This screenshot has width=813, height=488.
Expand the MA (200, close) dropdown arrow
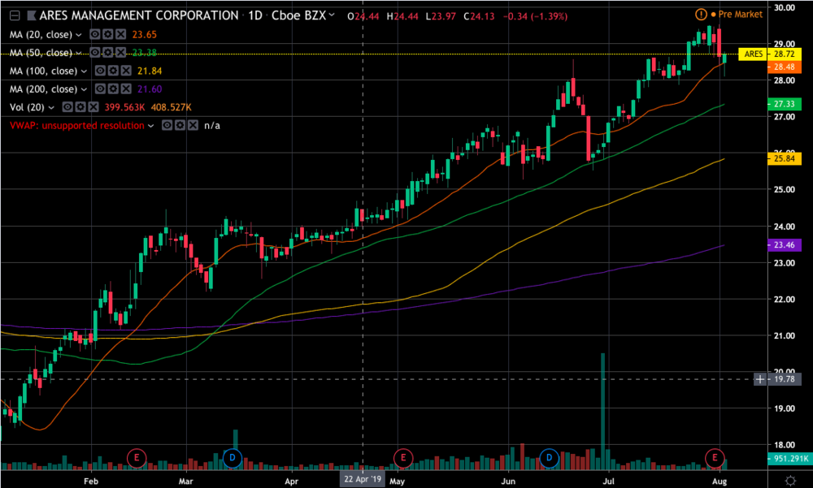[x=84, y=89]
